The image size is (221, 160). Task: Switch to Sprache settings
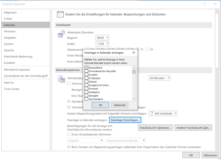click(26, 50)
